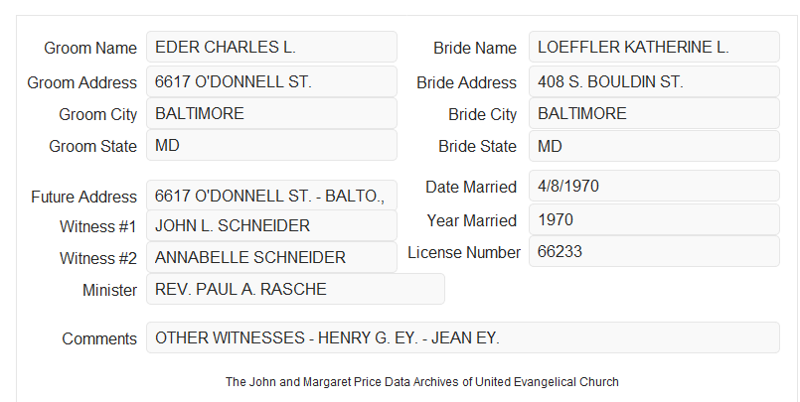Click the Comments label text
The image size is (800, 402).
click(x=99, y=338)
